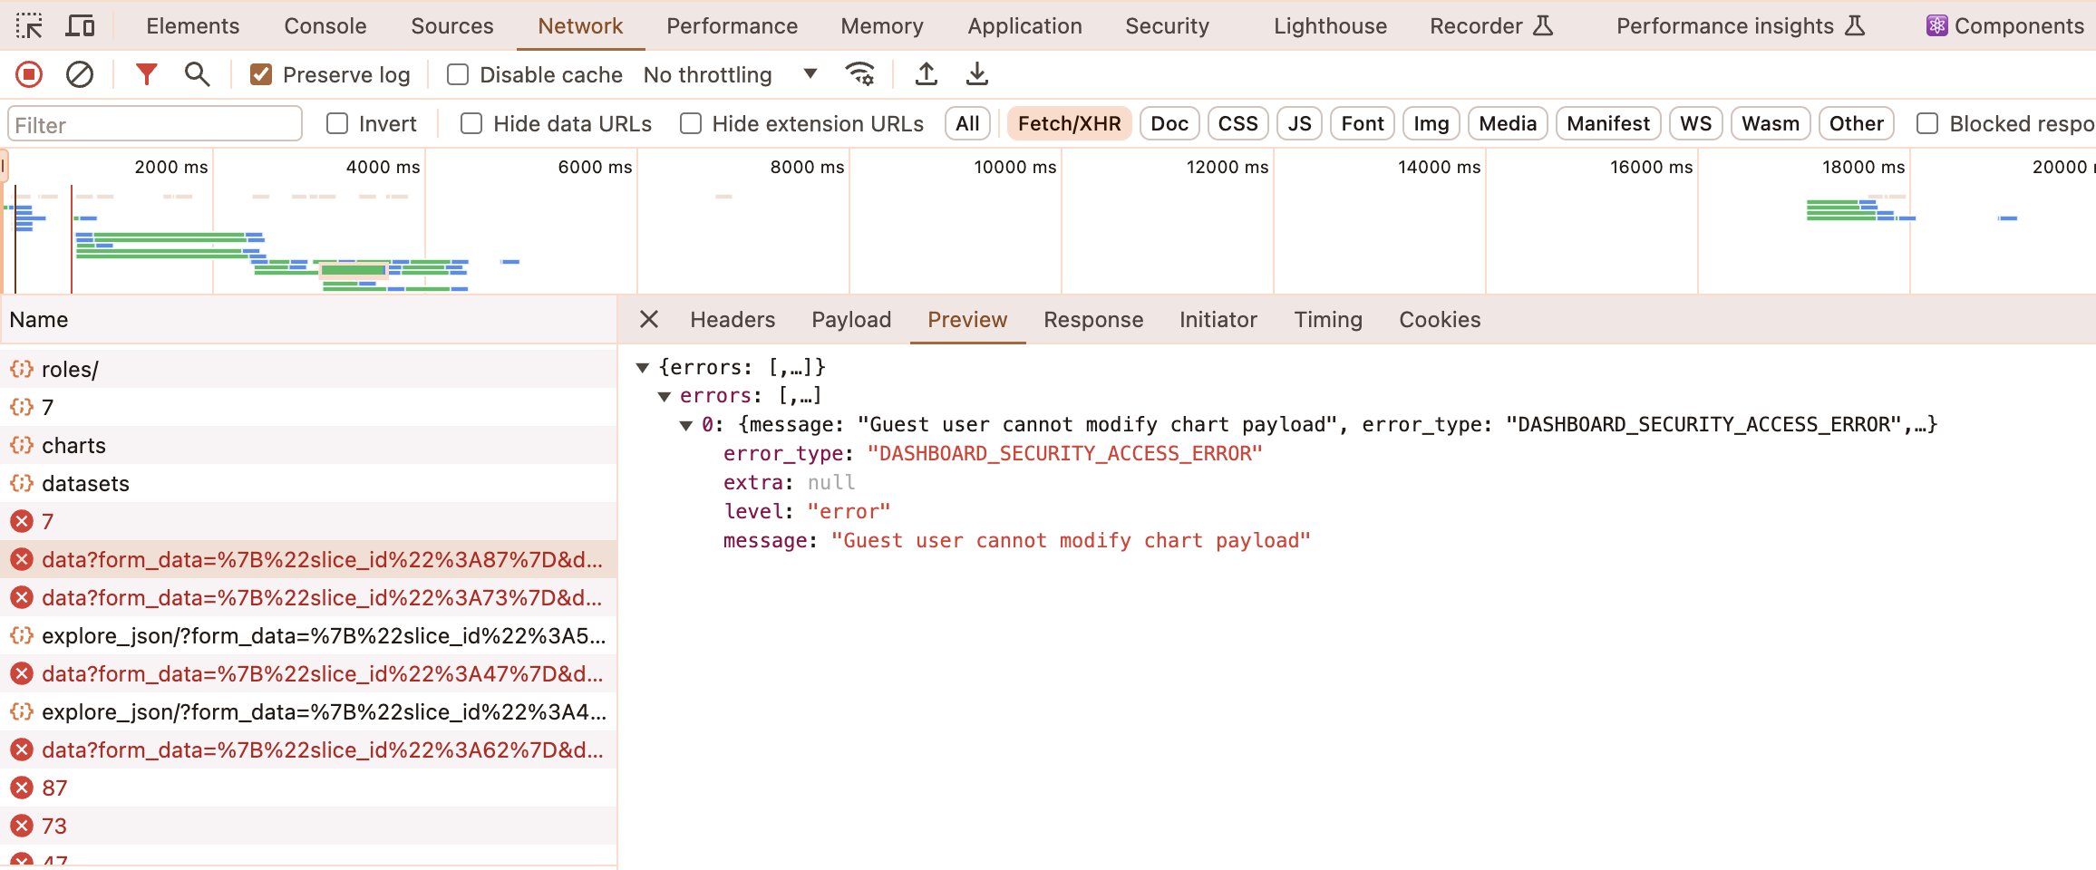Show the Headers tab
The image size is (2096, 870).
pos(733,319)
